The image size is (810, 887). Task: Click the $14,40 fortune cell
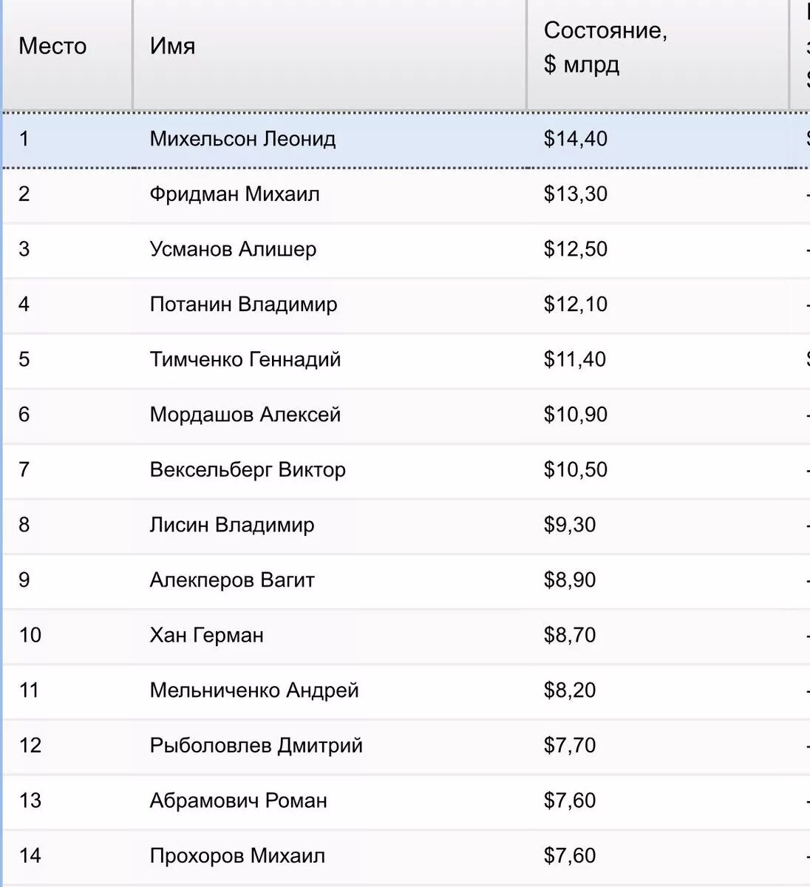[x=658, y=139]
